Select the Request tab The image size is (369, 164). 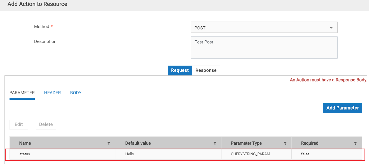pyautogui.click(x=180, y=70)
